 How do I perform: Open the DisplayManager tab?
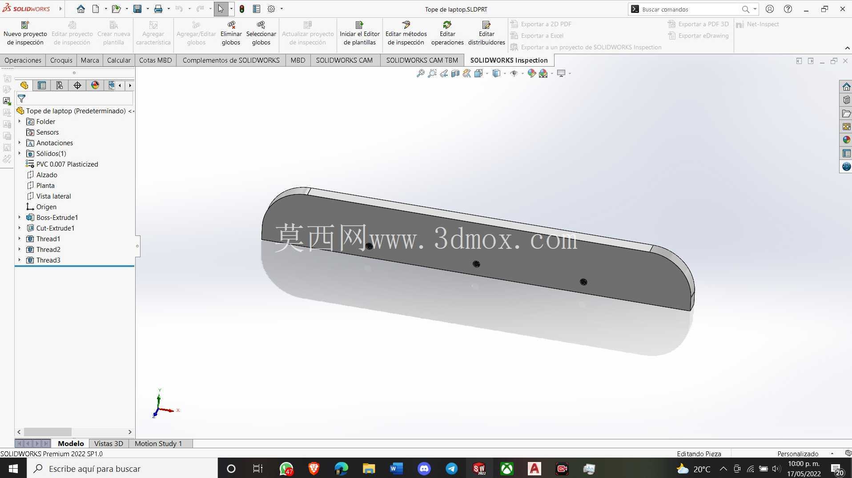(x=95, y=85)
